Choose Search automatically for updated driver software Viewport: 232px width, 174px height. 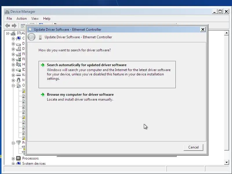[107, 75]
